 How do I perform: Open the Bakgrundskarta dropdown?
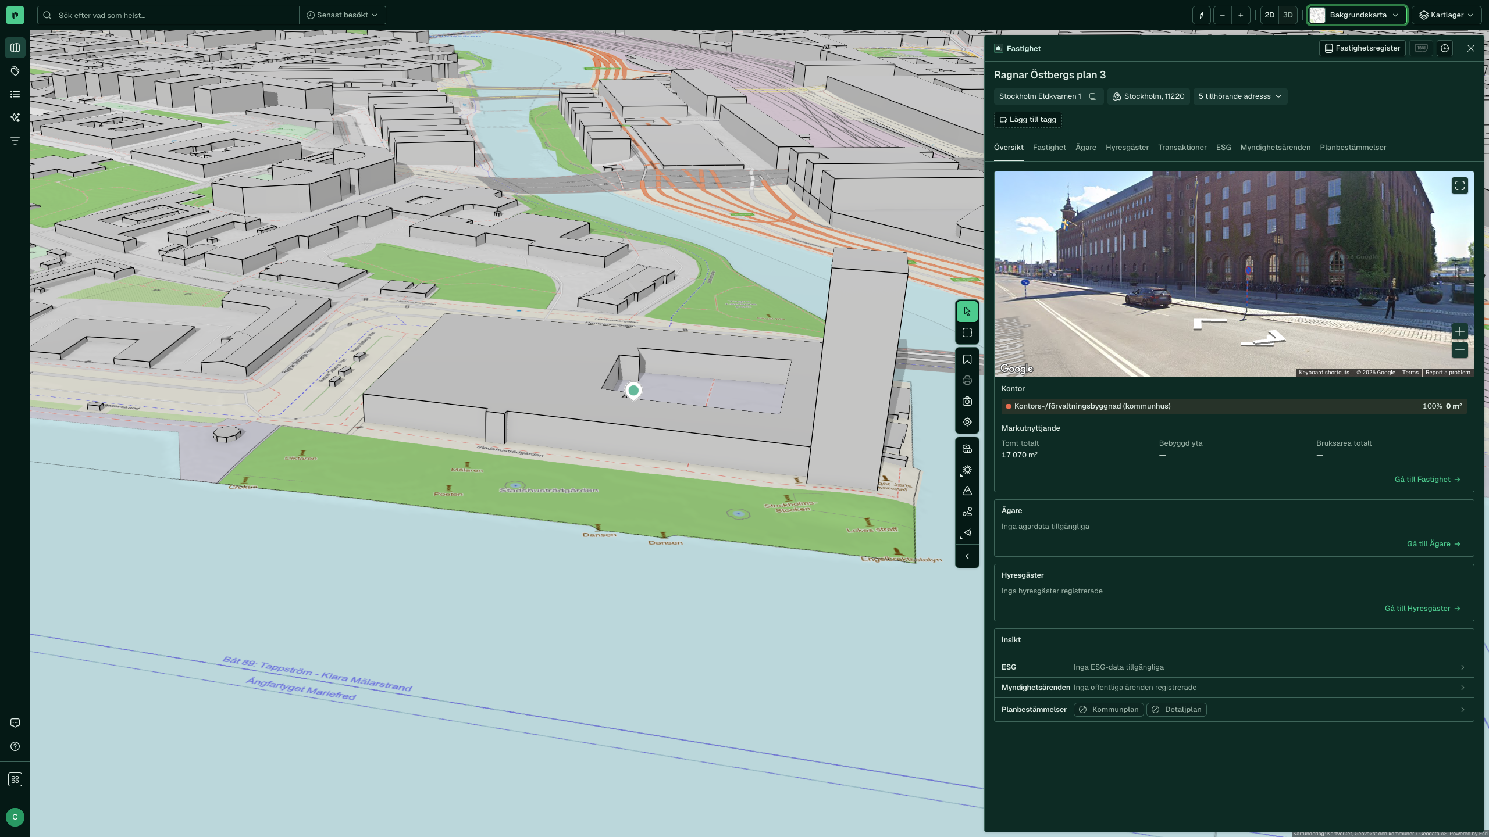(1358, 15)
